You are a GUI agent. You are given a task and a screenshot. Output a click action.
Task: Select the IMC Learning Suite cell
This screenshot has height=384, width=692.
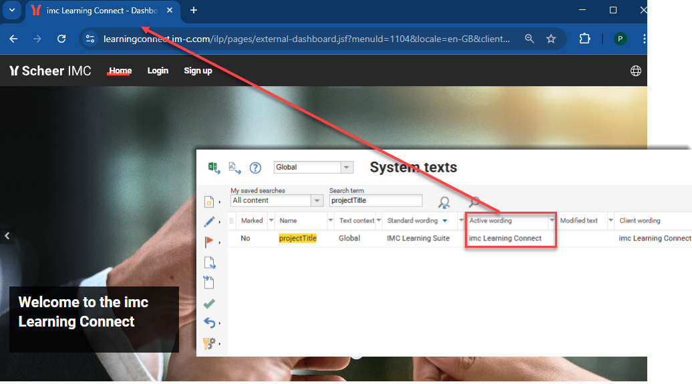[x=418, y=238]
